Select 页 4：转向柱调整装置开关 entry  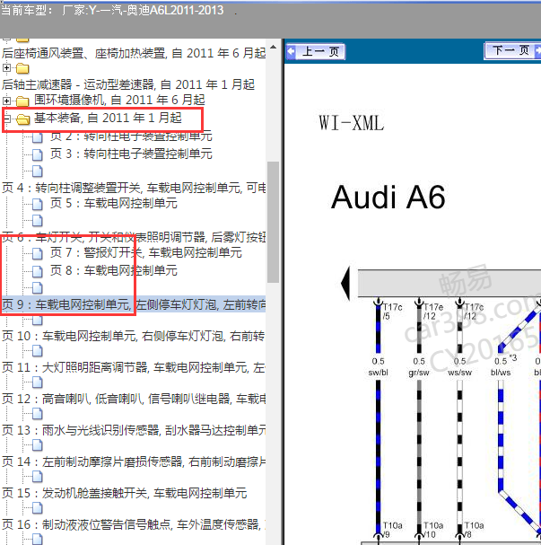(x=134, y=188)
